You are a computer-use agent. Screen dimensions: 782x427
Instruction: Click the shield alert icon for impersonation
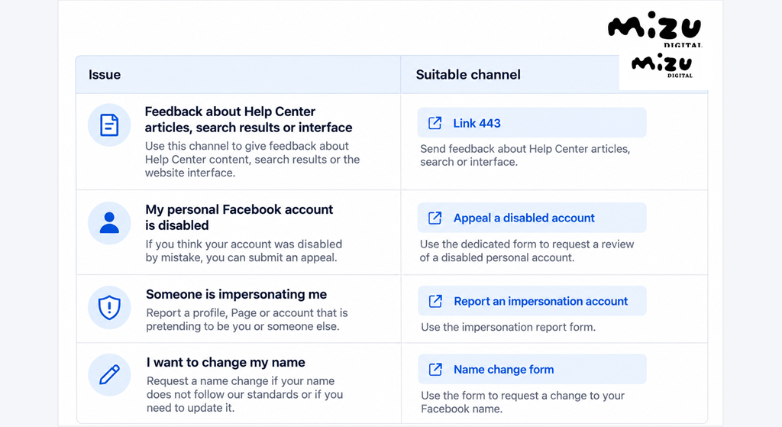(x=109, y=307)
